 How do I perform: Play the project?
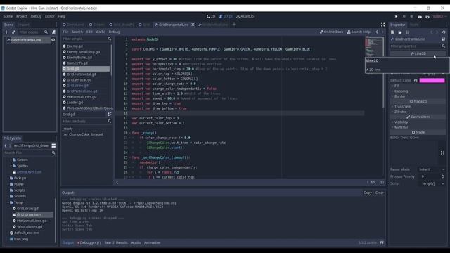(396, 17)
